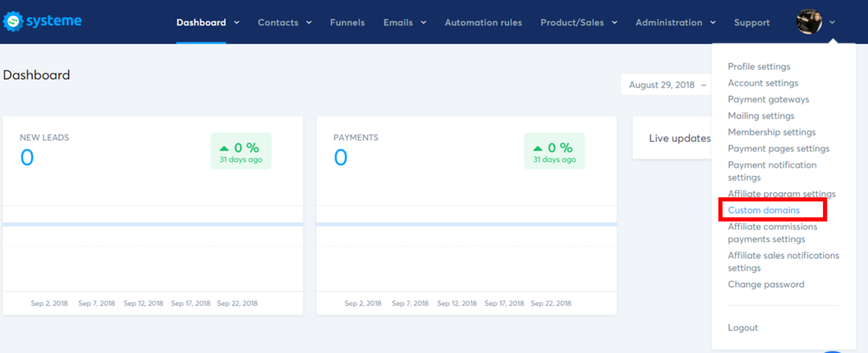Image resolution: width=868 pixels, height=353 pixels.
Task: Click the Systeme gear logo icon
Action: 13,22
